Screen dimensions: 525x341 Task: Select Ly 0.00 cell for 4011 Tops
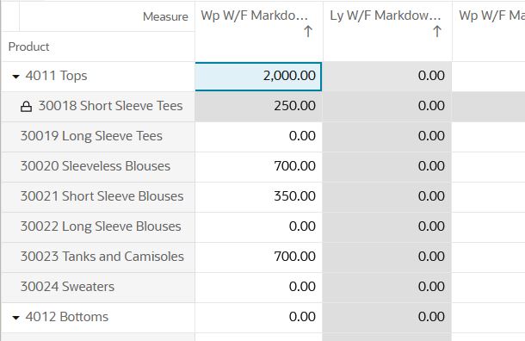tap(387, 77)
